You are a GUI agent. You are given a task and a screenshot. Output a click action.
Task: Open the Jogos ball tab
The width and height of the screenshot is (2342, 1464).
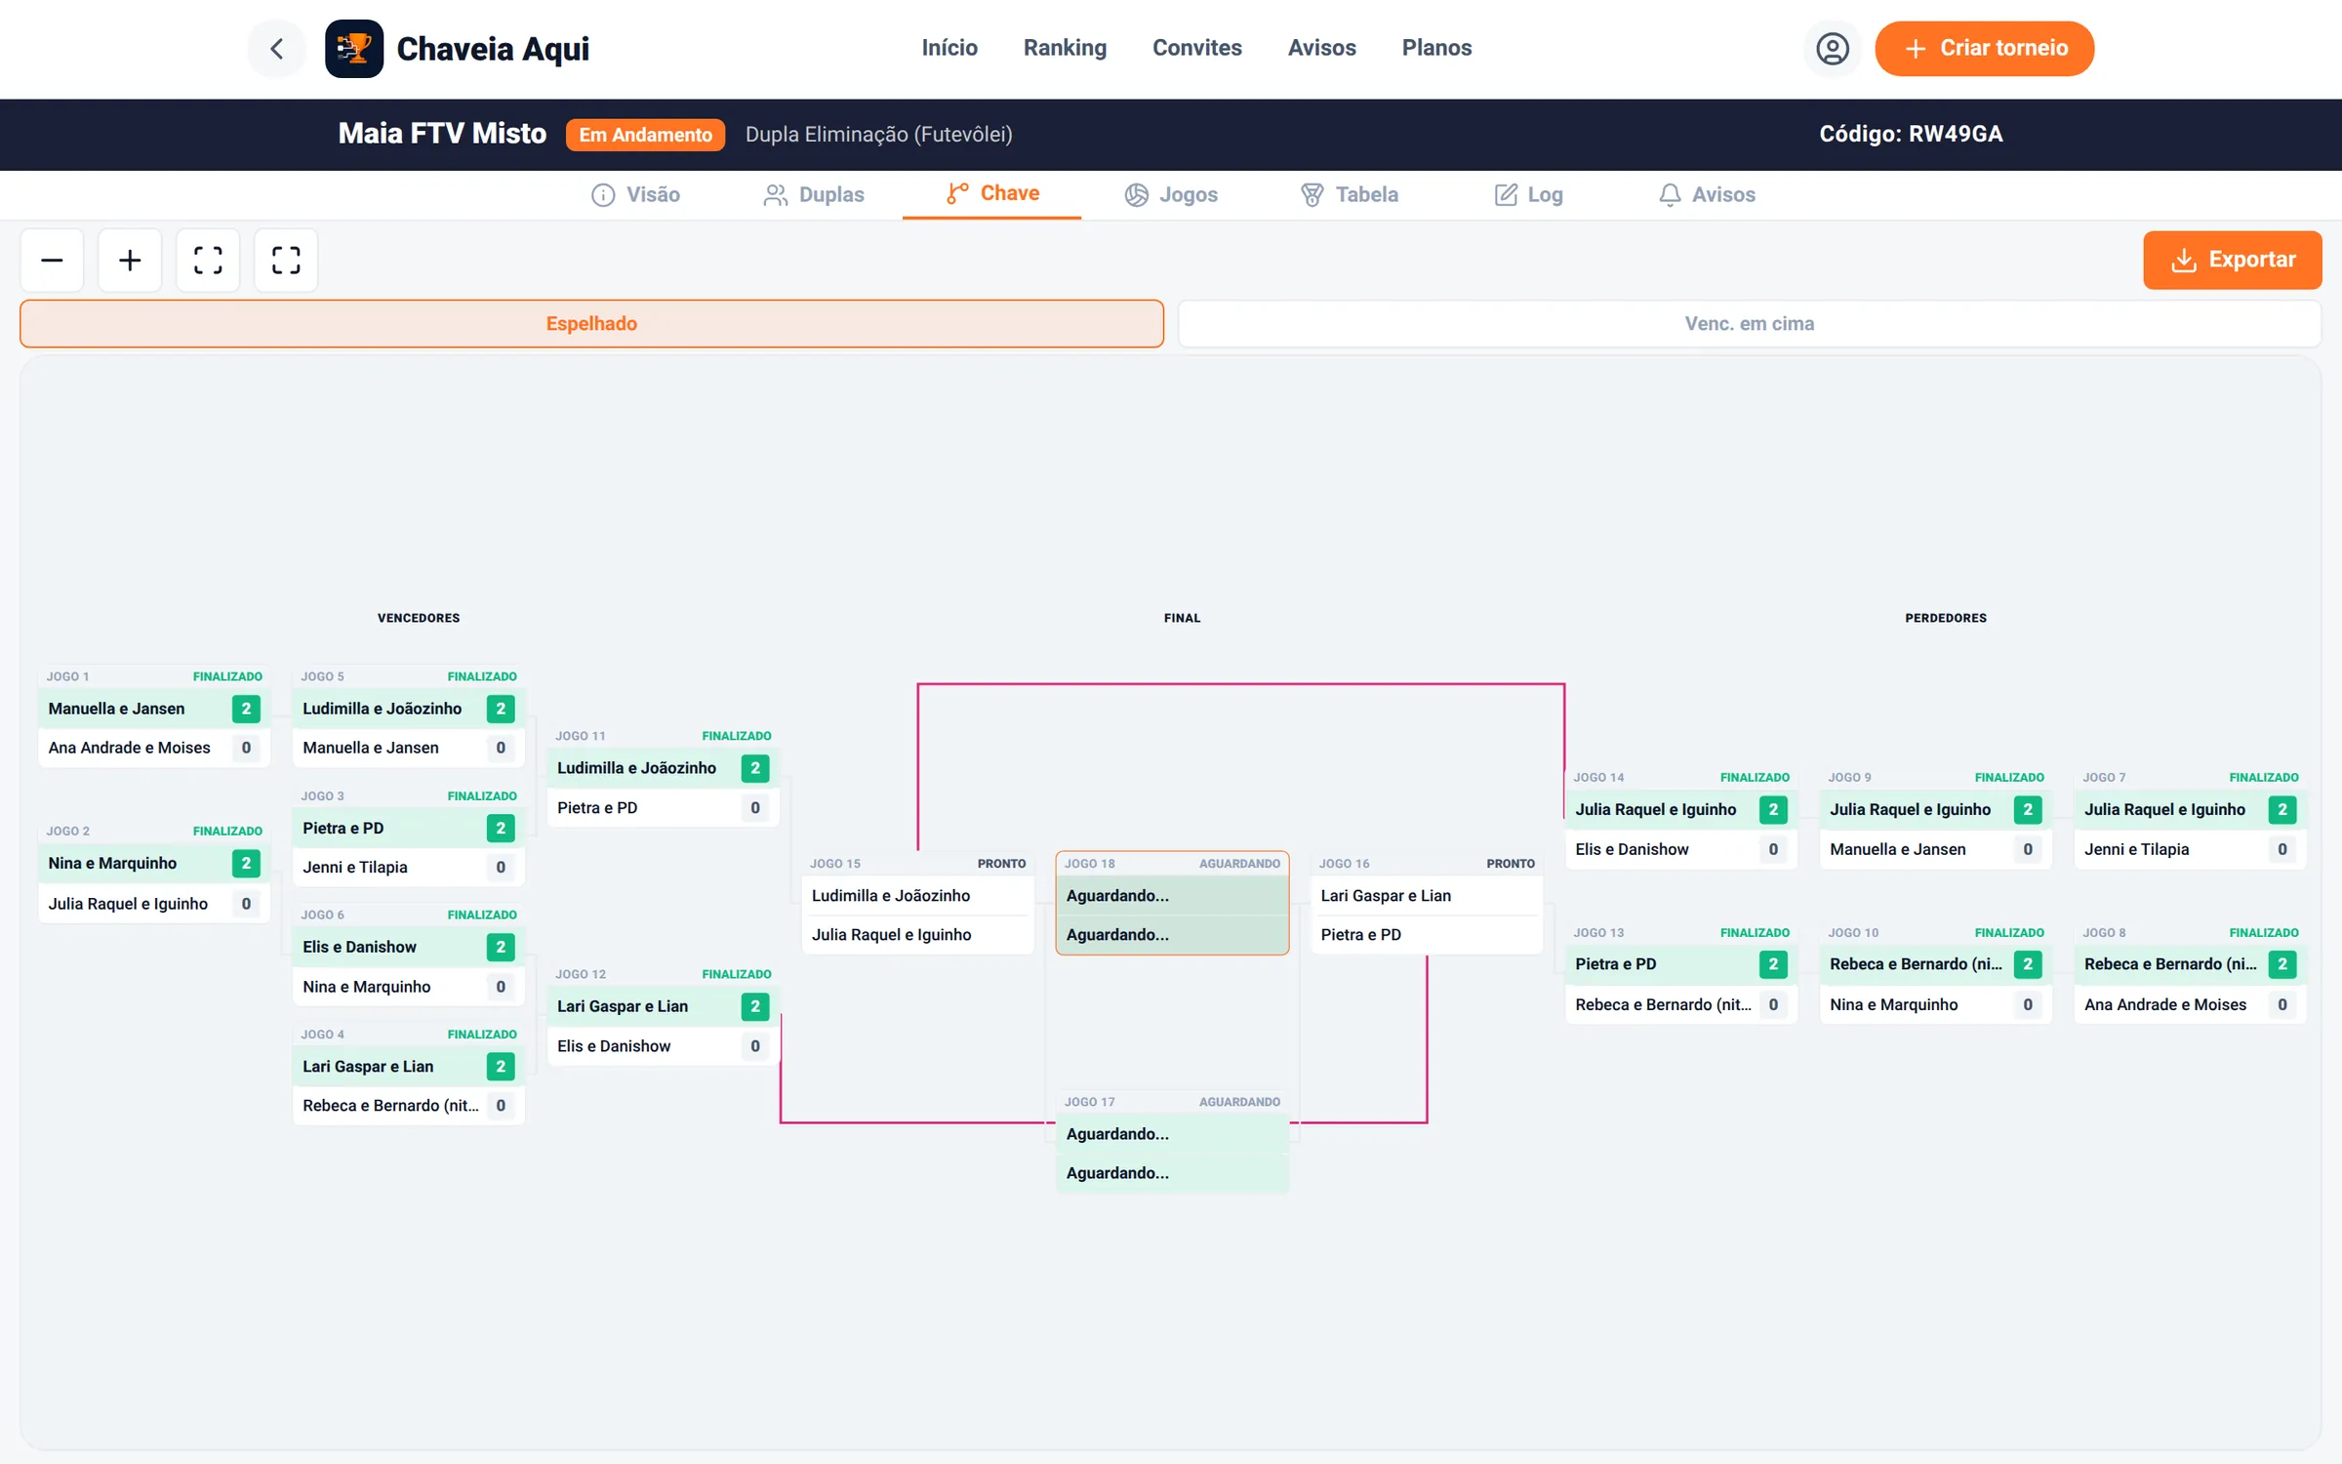click(x=1171, y=194)
